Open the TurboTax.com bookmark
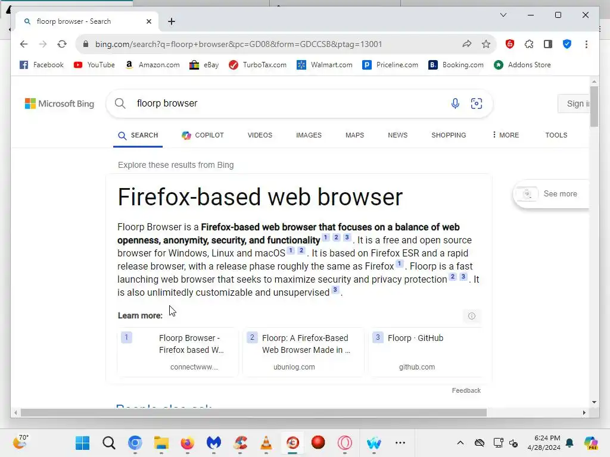610x457 pixels. tap(257, 65)
